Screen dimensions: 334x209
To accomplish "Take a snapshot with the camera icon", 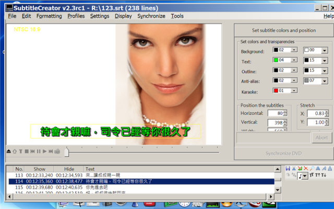I will pyautogui.click(x=57, y=152).
